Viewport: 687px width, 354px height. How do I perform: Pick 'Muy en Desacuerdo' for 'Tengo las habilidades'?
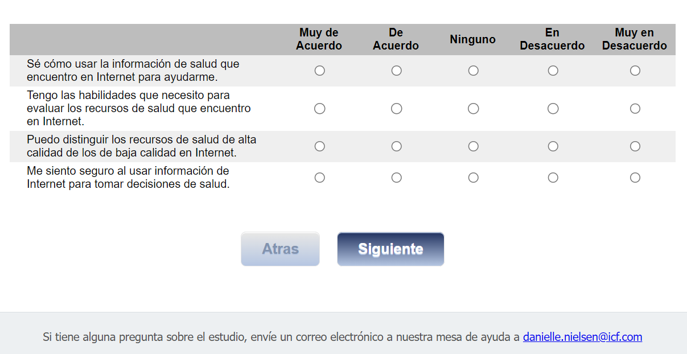[635, 109]
